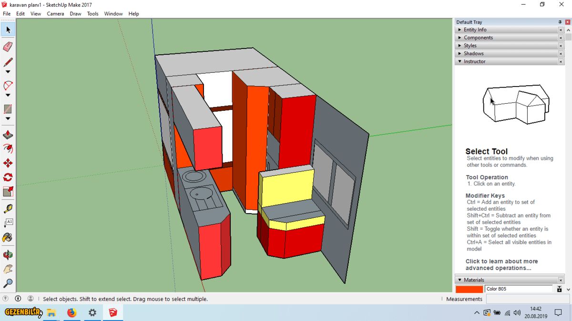Select the Scale tool
Viewport: 572px width, 321px height.
pos(8,192)
